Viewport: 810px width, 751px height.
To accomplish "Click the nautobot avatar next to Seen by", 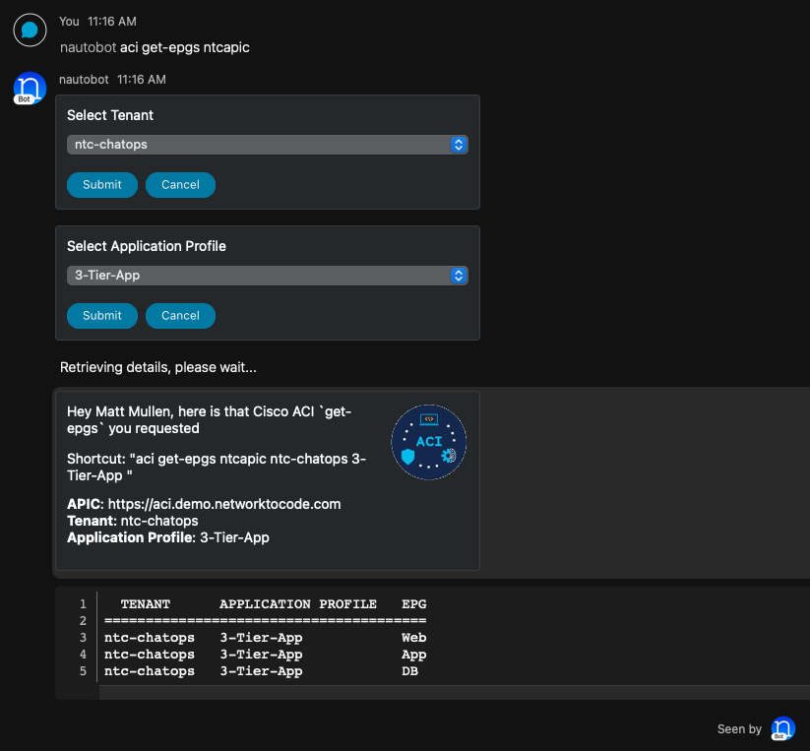I will click(782, 729).
